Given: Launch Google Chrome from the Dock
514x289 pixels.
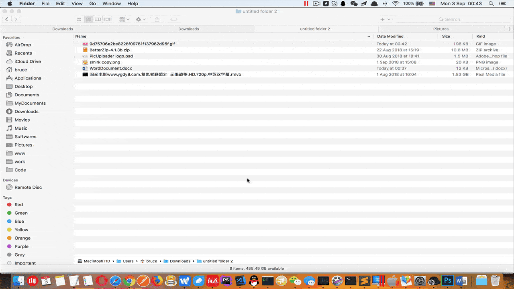Looking at the screenshot, I should pyautogui.click(x=129, y=281).
